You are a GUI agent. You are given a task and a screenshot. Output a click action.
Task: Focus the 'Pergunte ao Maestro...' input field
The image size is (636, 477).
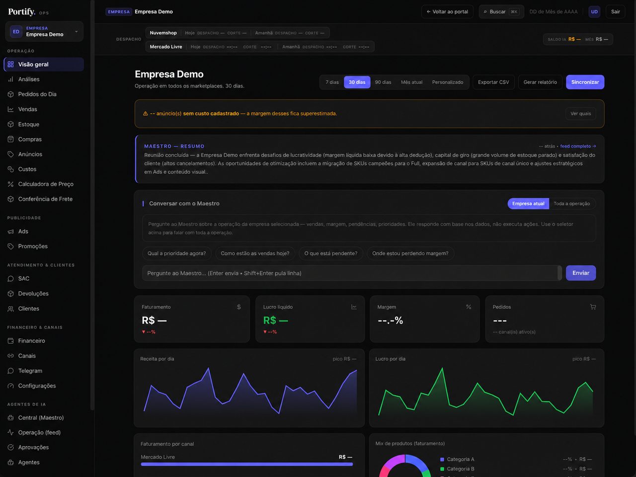352,273
